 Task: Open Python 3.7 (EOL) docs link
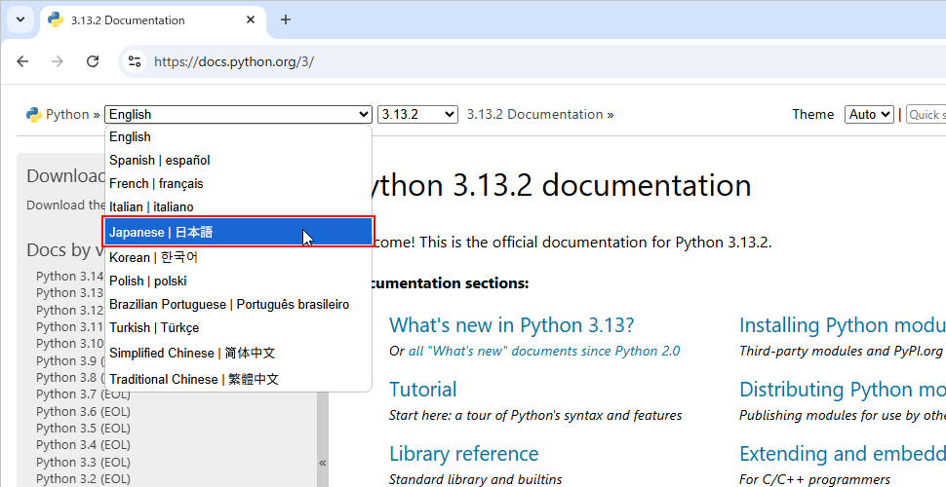pos(83,394)
